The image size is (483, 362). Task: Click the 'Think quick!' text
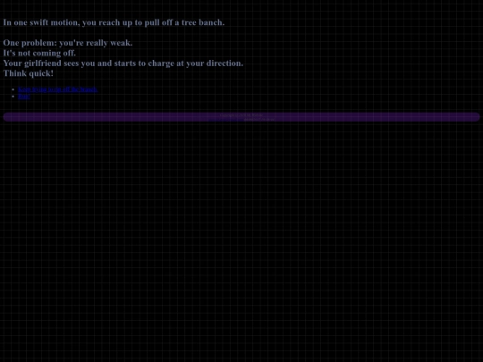point(29,73)
